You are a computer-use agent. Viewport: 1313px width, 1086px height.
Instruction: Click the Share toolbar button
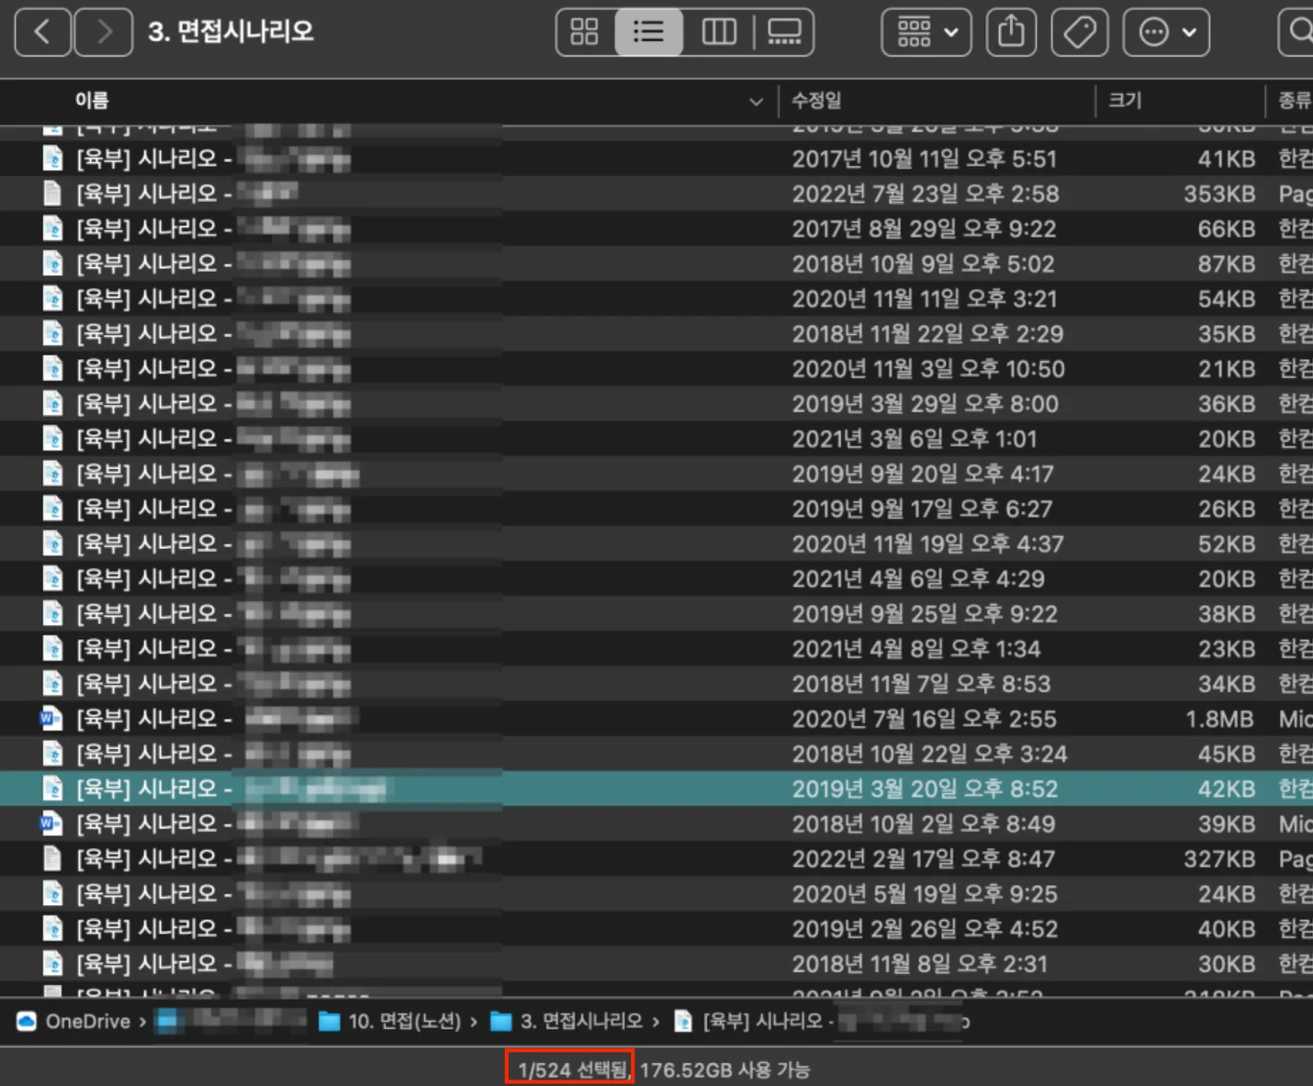1011,32
